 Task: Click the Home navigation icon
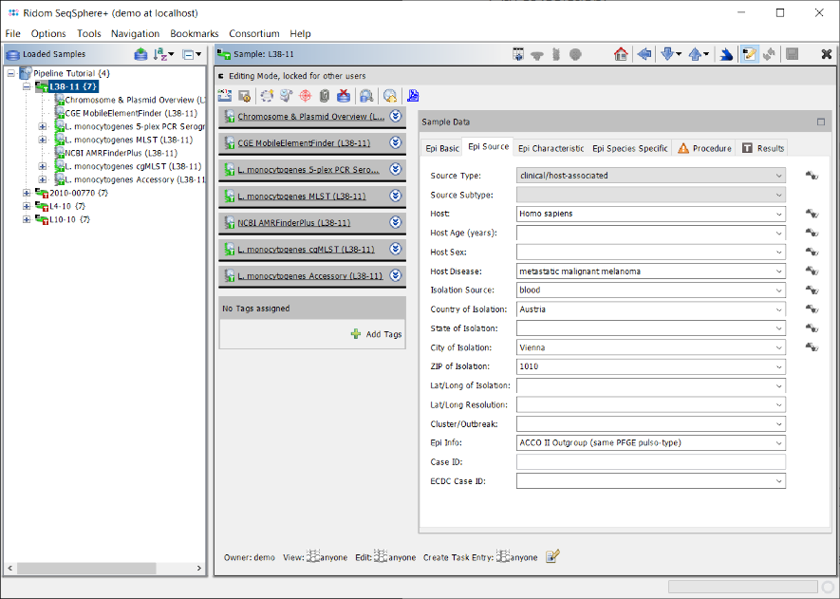pyautogui.click(x=621, y=54)
